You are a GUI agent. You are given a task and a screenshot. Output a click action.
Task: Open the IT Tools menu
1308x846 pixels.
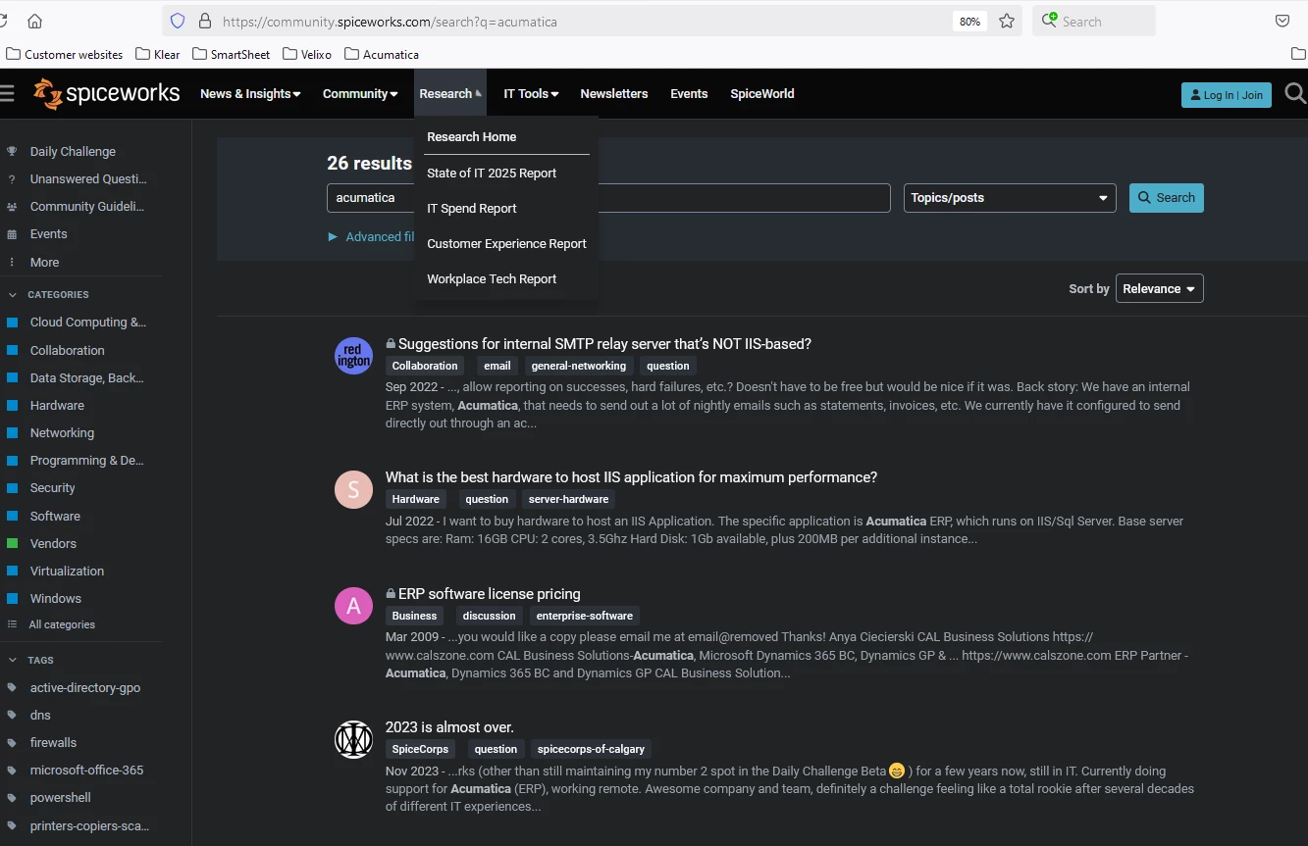pyautogui.click(x=531, y=93)
